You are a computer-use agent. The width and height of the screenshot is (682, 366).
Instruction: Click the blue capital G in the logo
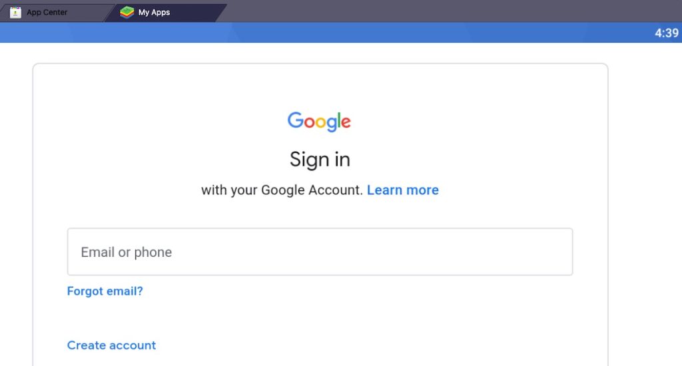point(295,120)
